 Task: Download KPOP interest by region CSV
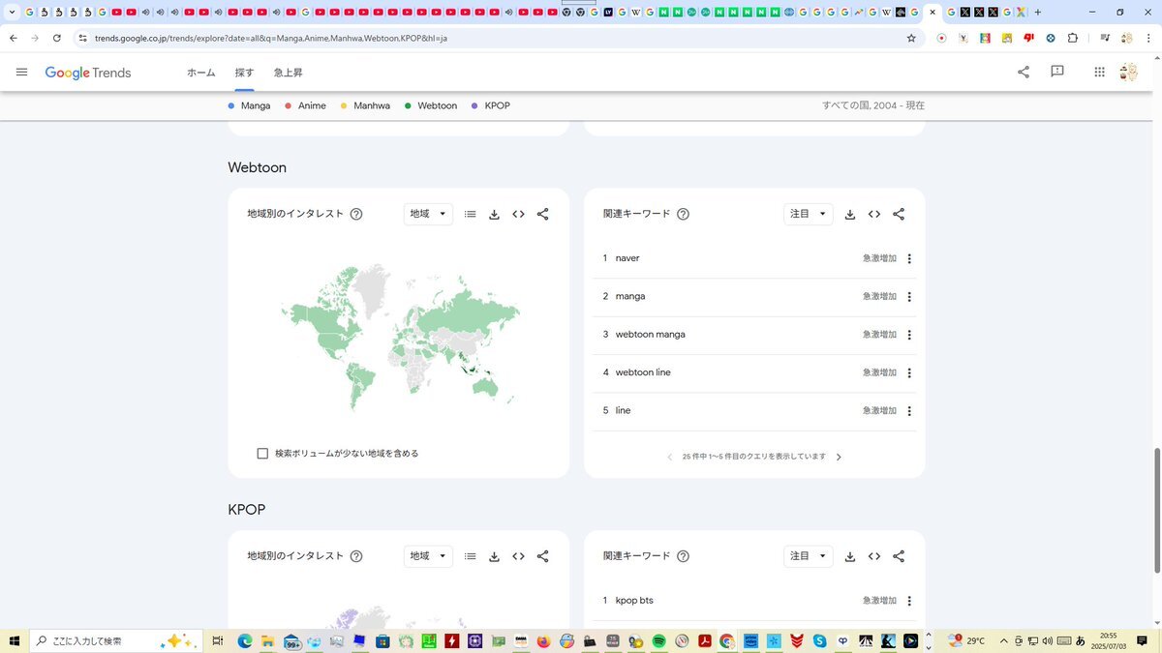[494, 556]
